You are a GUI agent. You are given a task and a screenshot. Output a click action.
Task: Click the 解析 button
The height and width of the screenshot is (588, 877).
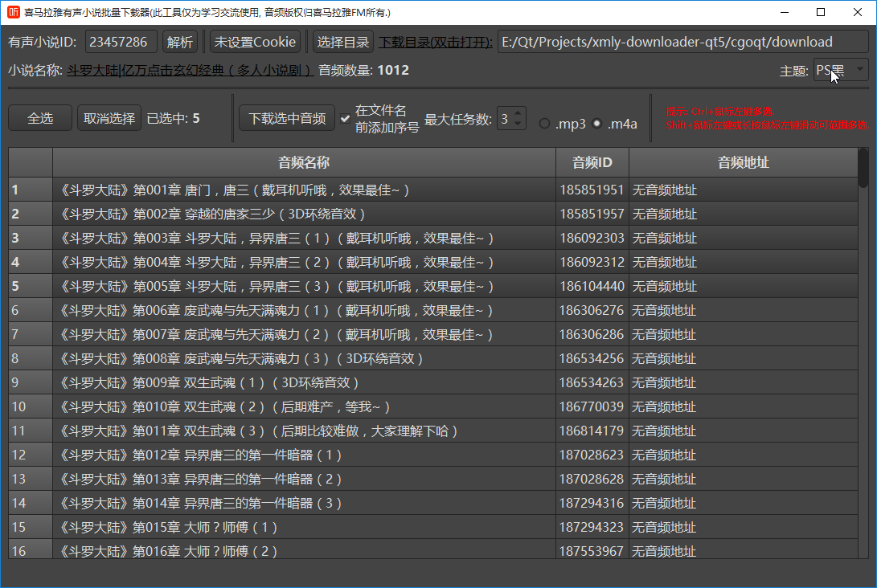point(179,42)
